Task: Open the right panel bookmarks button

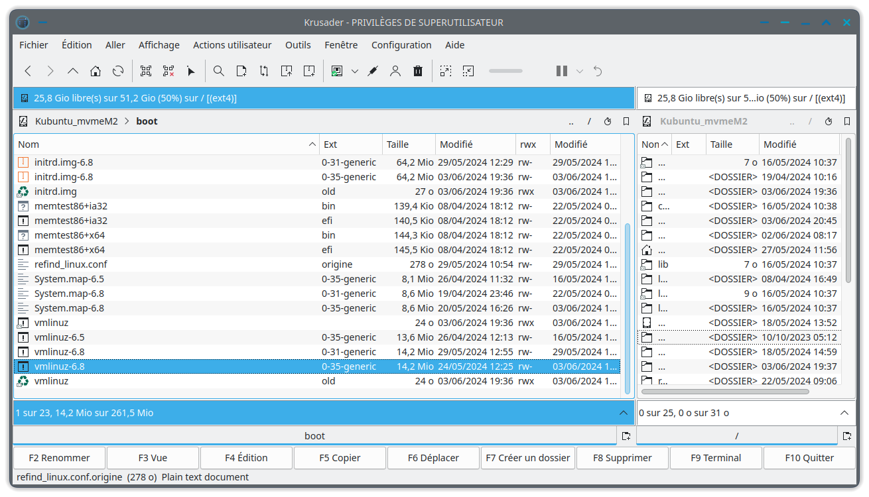Action: [847, 121]
